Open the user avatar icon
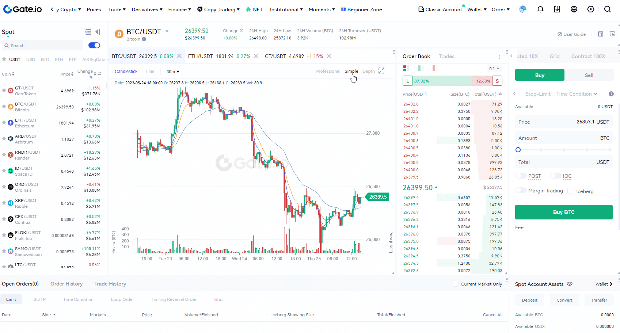620x333 pixels. click(523, 9)
